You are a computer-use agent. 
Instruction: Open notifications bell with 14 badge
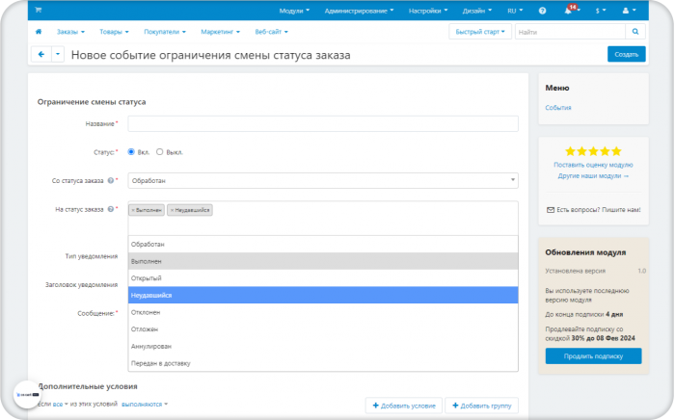coord(571,10)
